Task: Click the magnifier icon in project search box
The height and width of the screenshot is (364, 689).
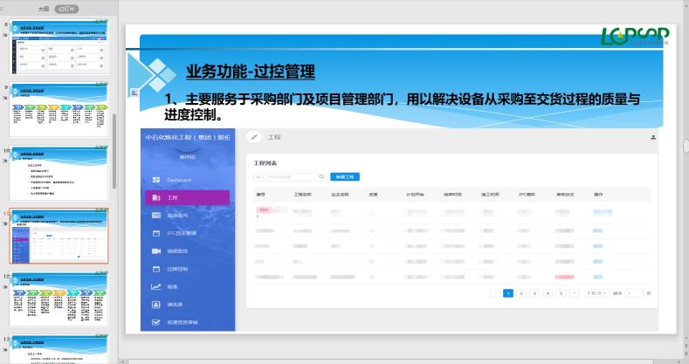Action: [321, 177]
